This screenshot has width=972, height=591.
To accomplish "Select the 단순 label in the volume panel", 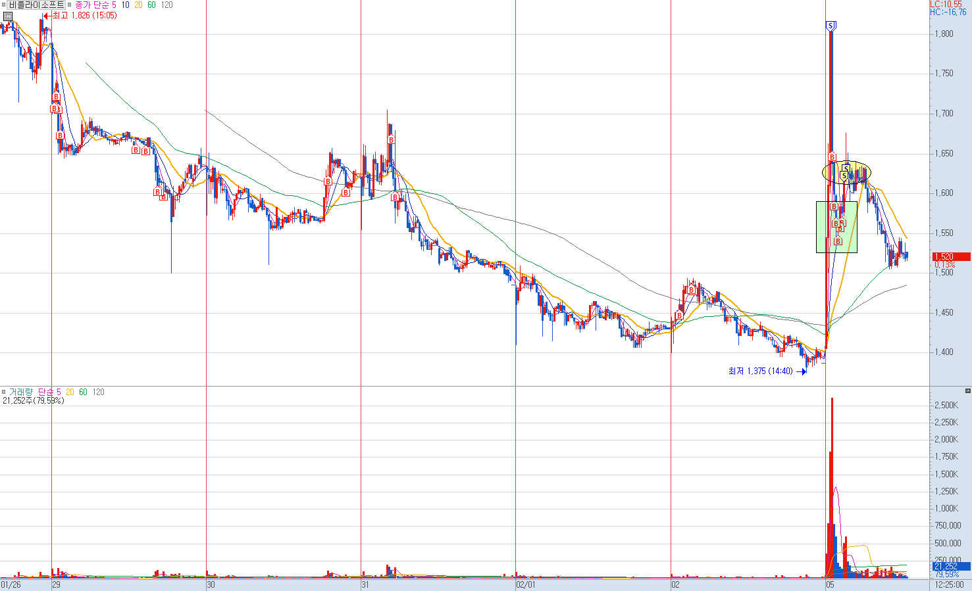I will [45, 392].
